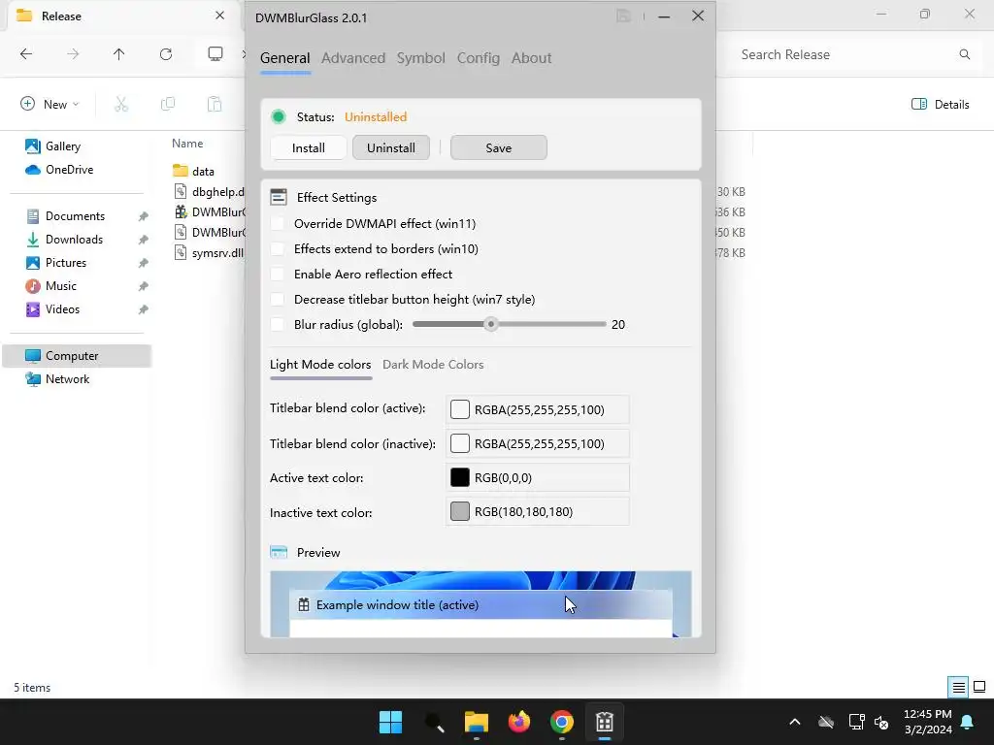Go back in File Explorer
994x745 pixels.
point(26,54)
